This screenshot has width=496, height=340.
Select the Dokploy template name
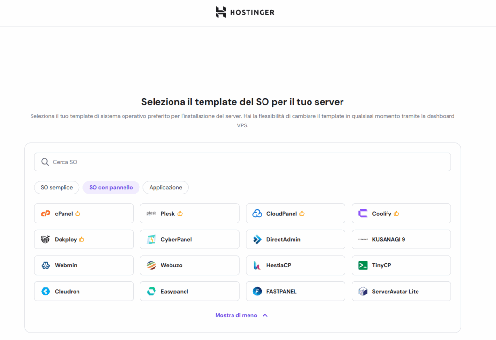click(x=66, y=239)
